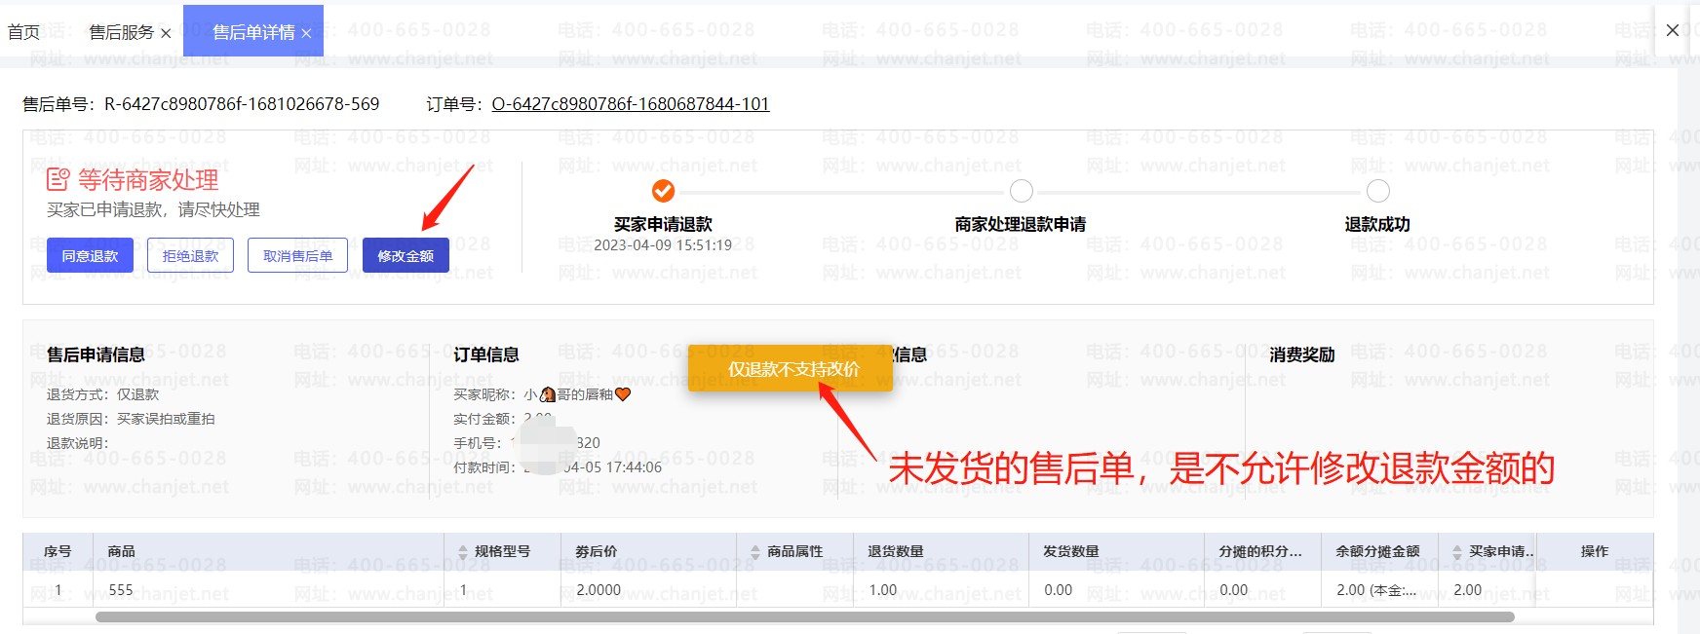
Task: Open the 首页 tab
Action: click(23, 32)
